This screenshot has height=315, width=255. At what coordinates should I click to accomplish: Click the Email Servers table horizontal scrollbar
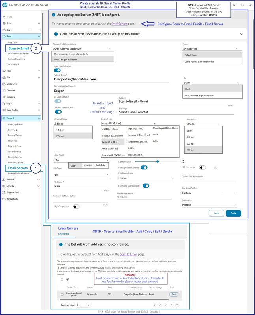[114, 300]
